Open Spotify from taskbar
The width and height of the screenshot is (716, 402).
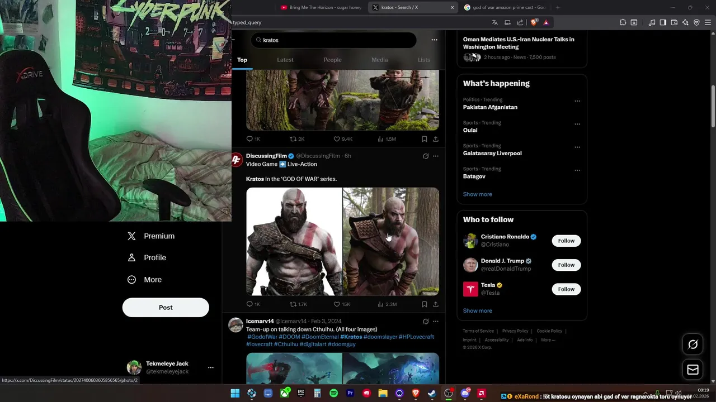(x=333, y=394)
